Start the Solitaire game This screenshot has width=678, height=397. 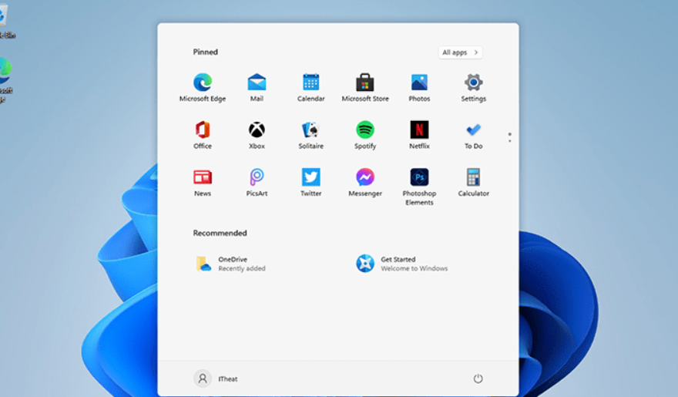point(311,130)
